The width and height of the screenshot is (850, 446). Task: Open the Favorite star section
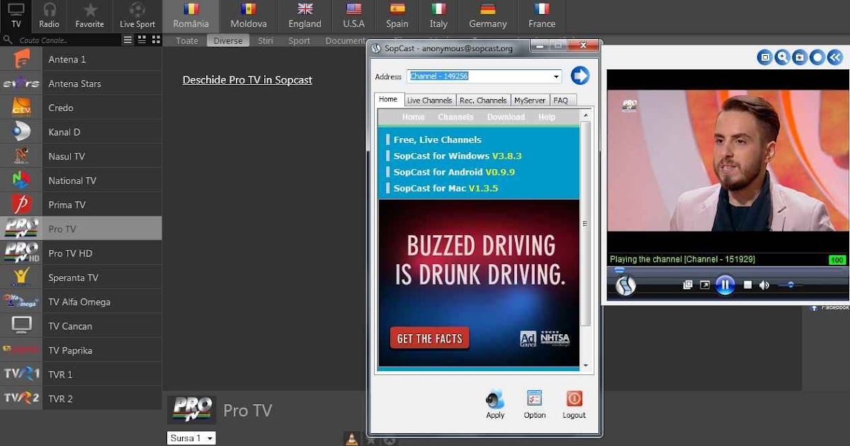tap(90, 16)
